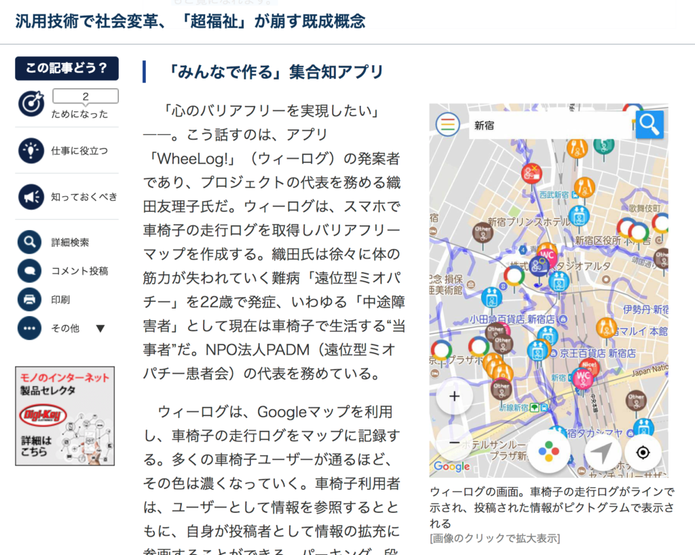Click the Google Assistant colored dots button
This screenshot has width=695, height=555.
point(548,453)
